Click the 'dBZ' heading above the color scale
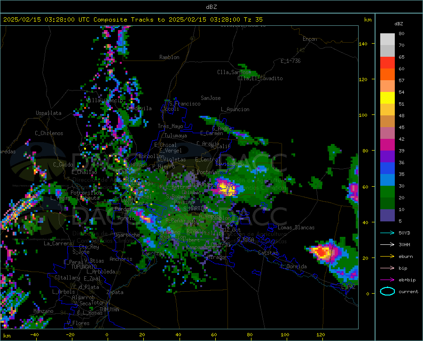This screenshot has height=341, width=423. coord(399,23)
